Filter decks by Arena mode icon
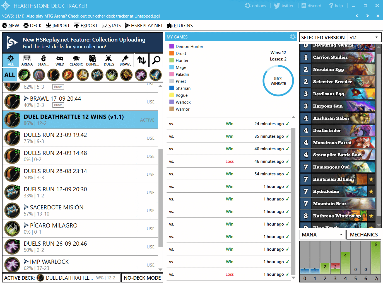 [27, 60]
